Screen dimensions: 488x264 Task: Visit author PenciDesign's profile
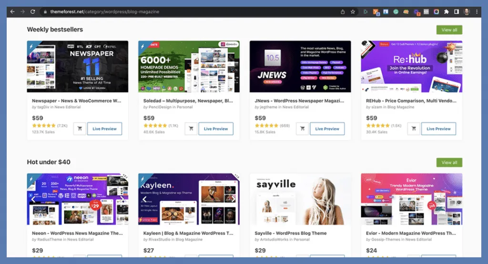pos(160,107)
